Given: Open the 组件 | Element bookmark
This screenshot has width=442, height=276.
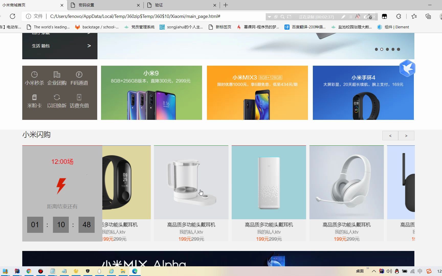Looking at the screenshot, I should [393, 27].
